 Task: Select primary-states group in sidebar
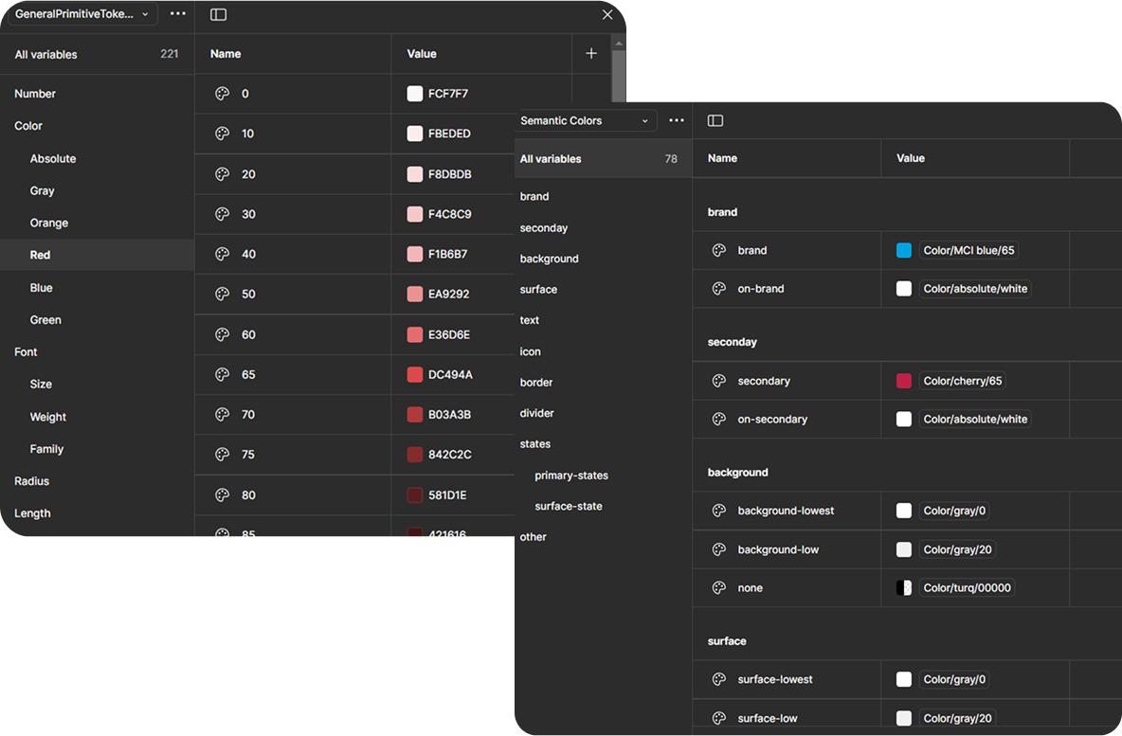tap(571, 476)
